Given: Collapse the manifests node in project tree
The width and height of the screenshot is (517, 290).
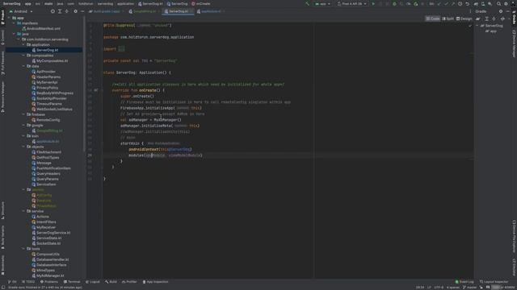Looking at the screenshot, I should [14, 23].
